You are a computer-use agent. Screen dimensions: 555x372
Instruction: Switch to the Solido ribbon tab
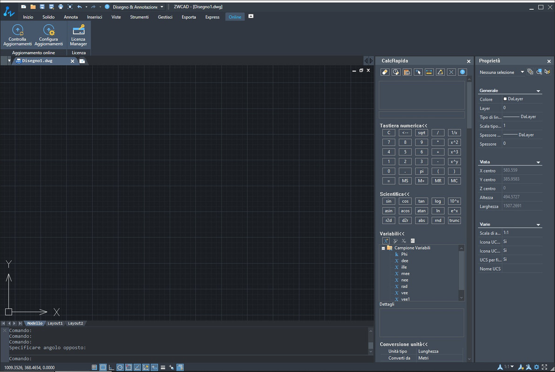(48, 17)
